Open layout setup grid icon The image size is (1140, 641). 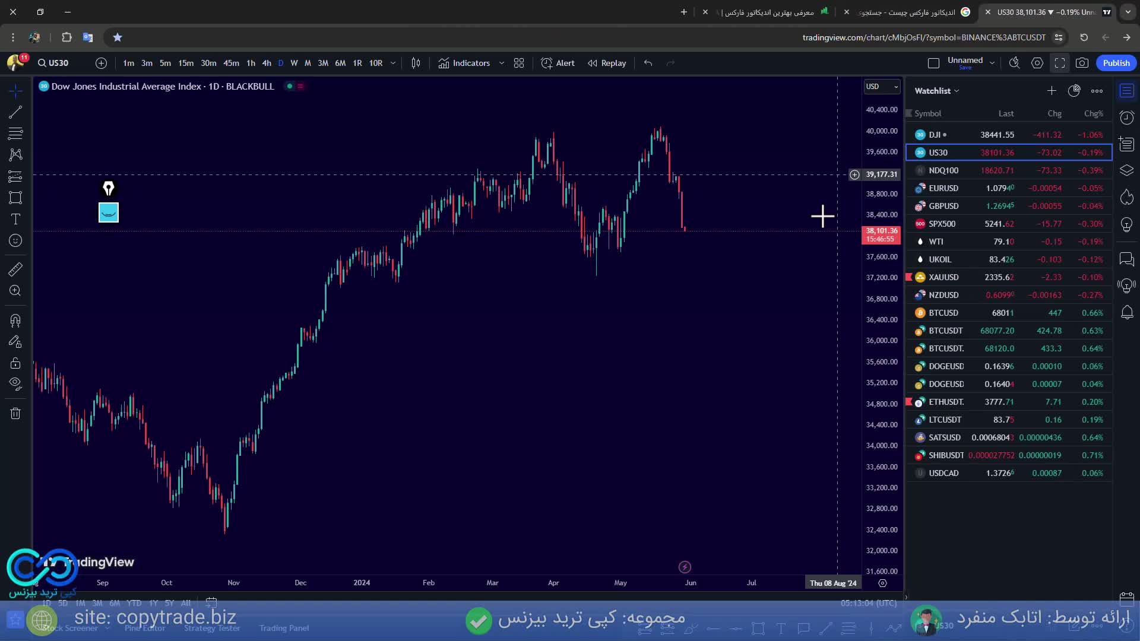pos(519,63)
